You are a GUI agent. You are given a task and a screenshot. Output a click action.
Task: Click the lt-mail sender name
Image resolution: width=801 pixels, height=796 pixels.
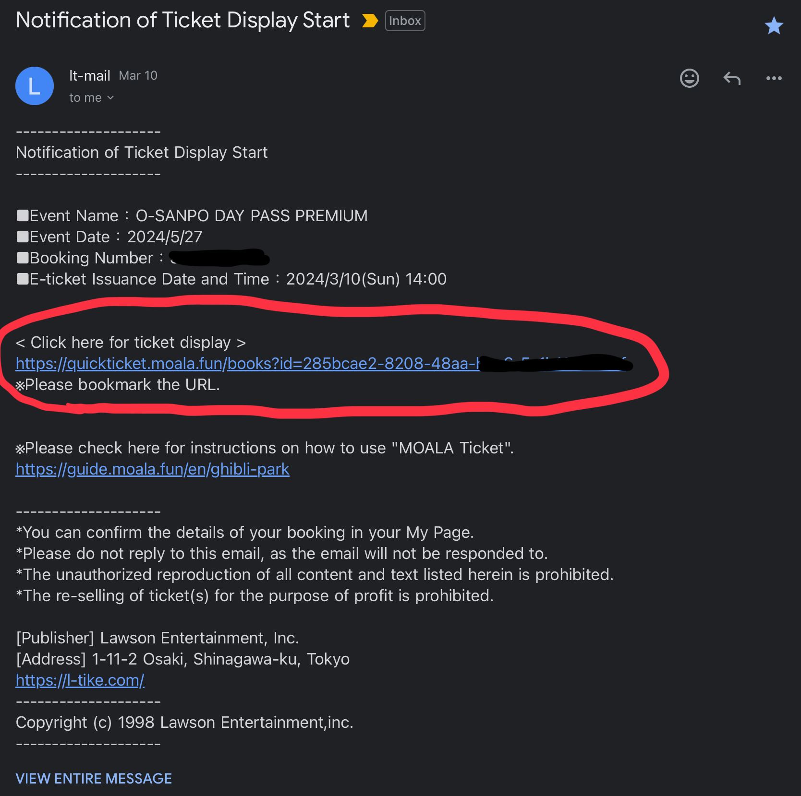pos(90,75)
